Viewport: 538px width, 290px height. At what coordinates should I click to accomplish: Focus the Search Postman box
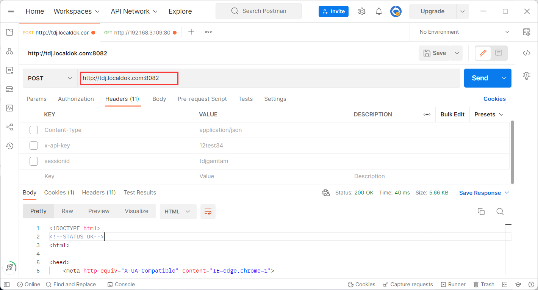pyautogui.click(x=259, y=11)
